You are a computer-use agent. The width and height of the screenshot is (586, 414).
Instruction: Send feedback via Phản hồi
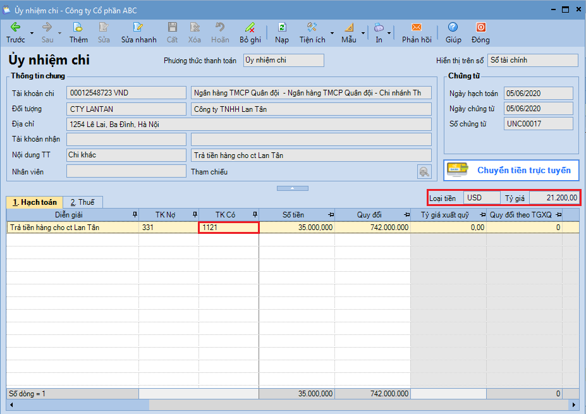point(417,32)
